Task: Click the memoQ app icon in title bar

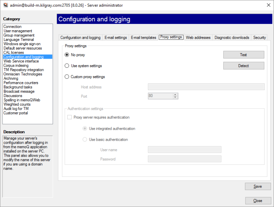Action: (x=5, y=5)
